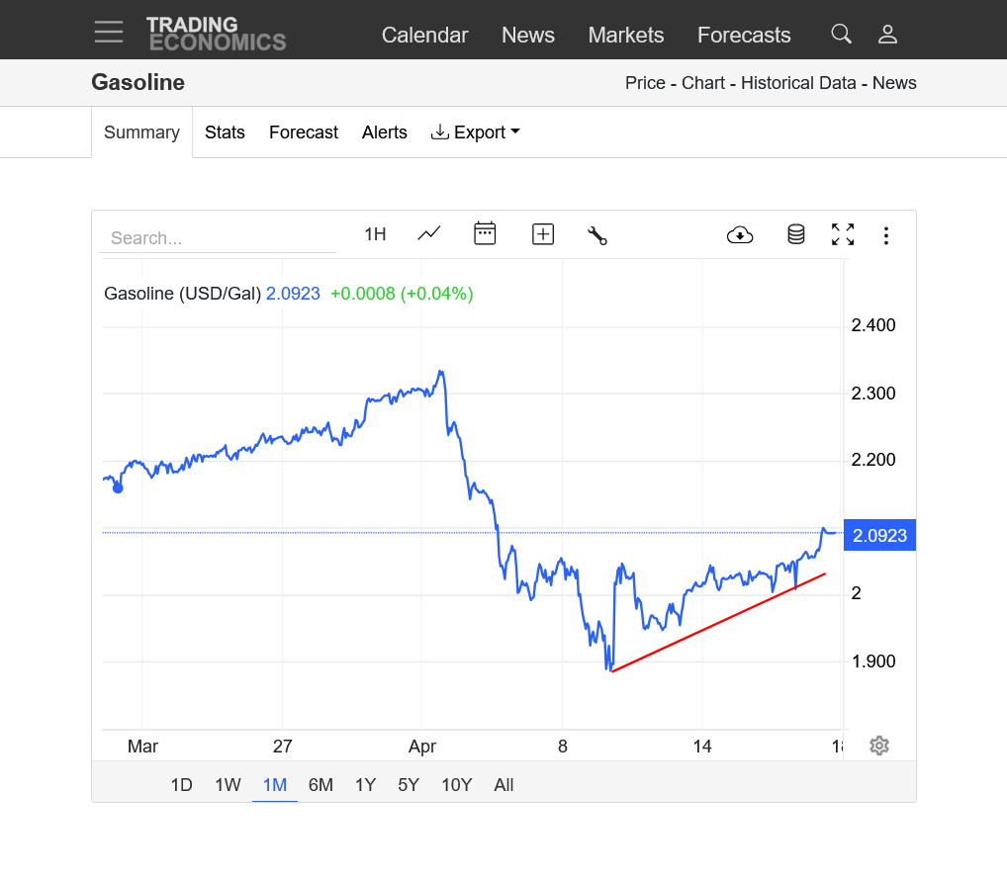The height and width of the screenshot is (881, 1007).
Task: Download chart via cloud icon
Action: coord(740,235)
